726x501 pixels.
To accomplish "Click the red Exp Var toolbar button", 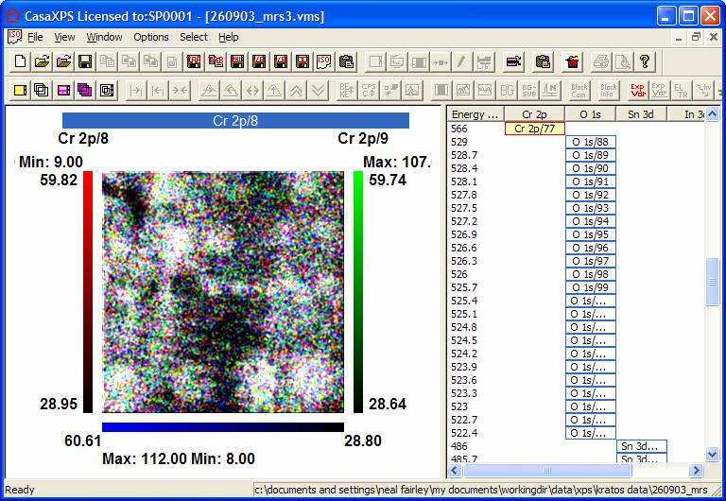I will (x=637, y=91).
